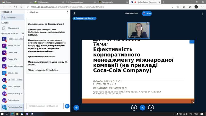This screenshot has height=116, width=206.
Task: Send chat message with paper plane button
Action: 67,106
